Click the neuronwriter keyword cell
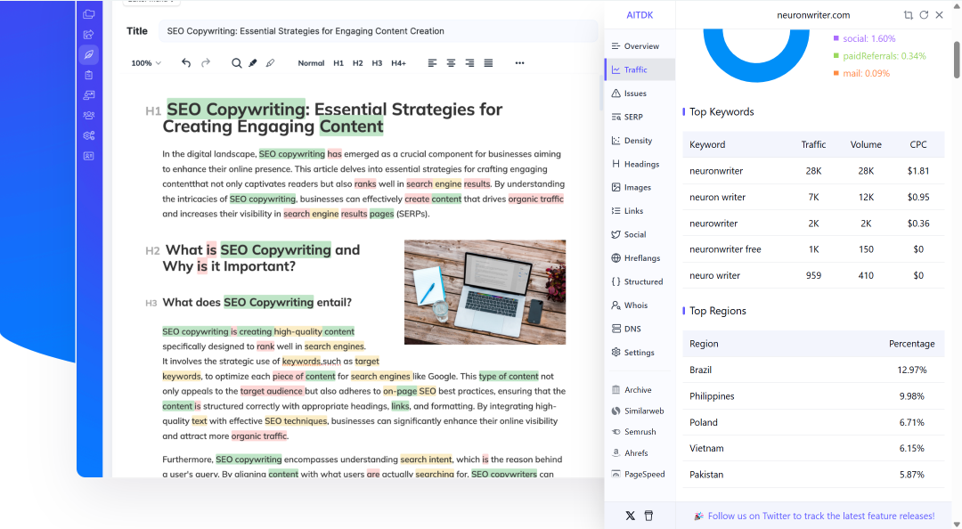The height and width of the screenshot is (529, 962). click(x=716, y=171)
